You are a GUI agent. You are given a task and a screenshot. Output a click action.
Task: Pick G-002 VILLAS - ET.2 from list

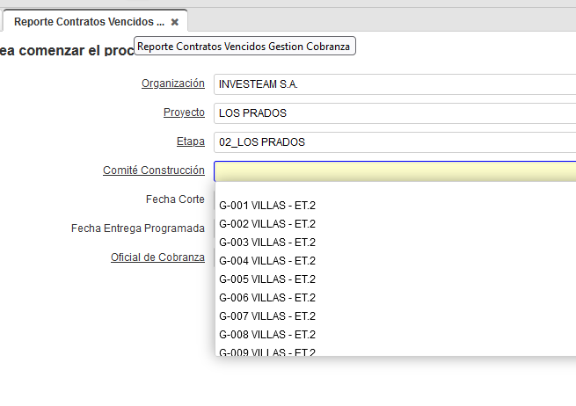click(x=267, y=224)
